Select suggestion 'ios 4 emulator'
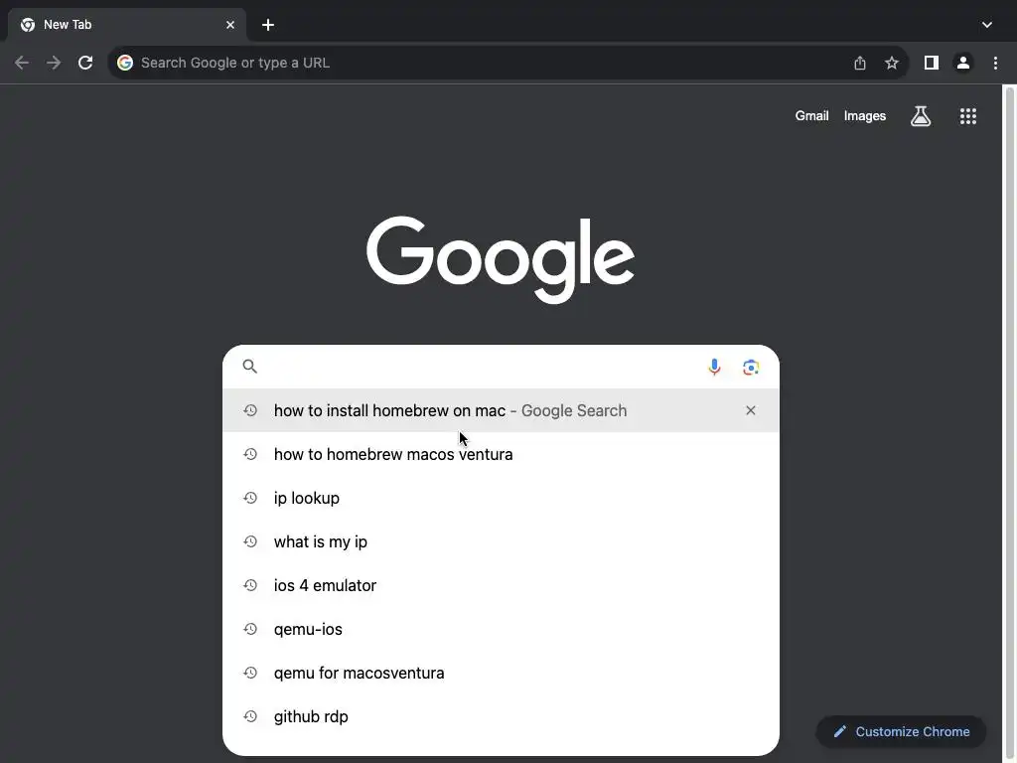 tap(501, 585)
